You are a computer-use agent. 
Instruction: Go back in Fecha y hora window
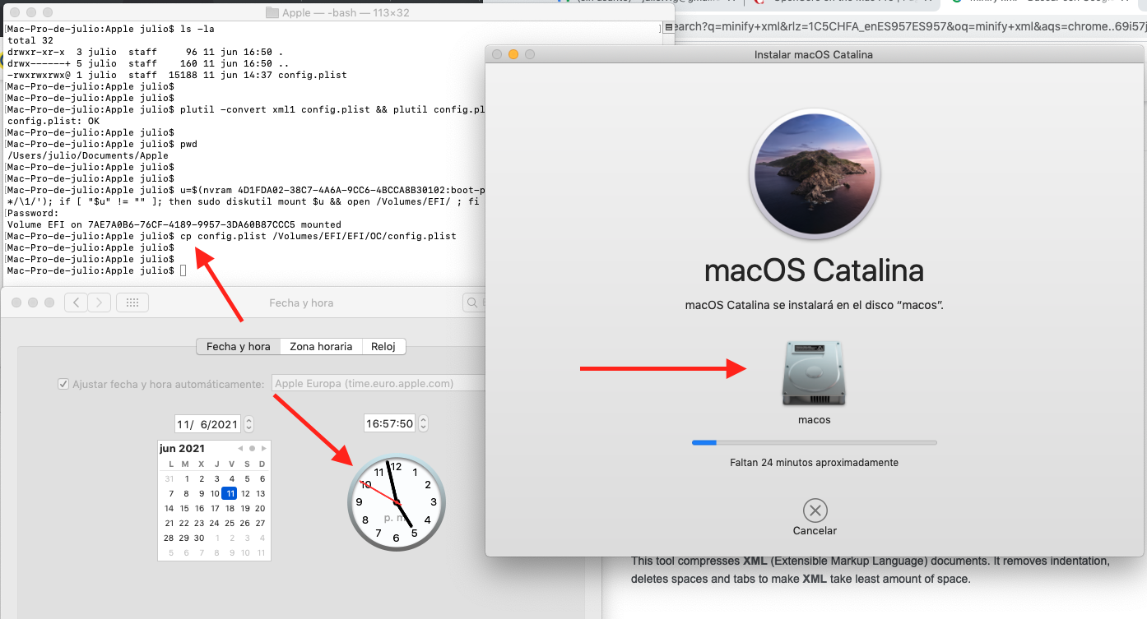pyautogui.click(x=76, y=303)
